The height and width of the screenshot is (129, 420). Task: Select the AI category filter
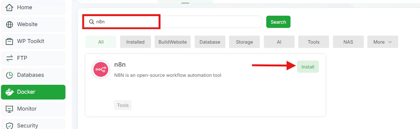(279, 42)
